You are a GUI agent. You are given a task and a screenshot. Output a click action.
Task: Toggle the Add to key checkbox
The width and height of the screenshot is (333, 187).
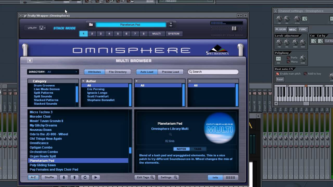click(305, 74)
